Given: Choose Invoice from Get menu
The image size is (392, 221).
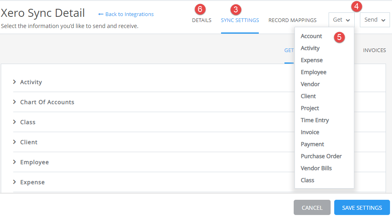Looking at the screenshot, I should (x=310, y=132).
